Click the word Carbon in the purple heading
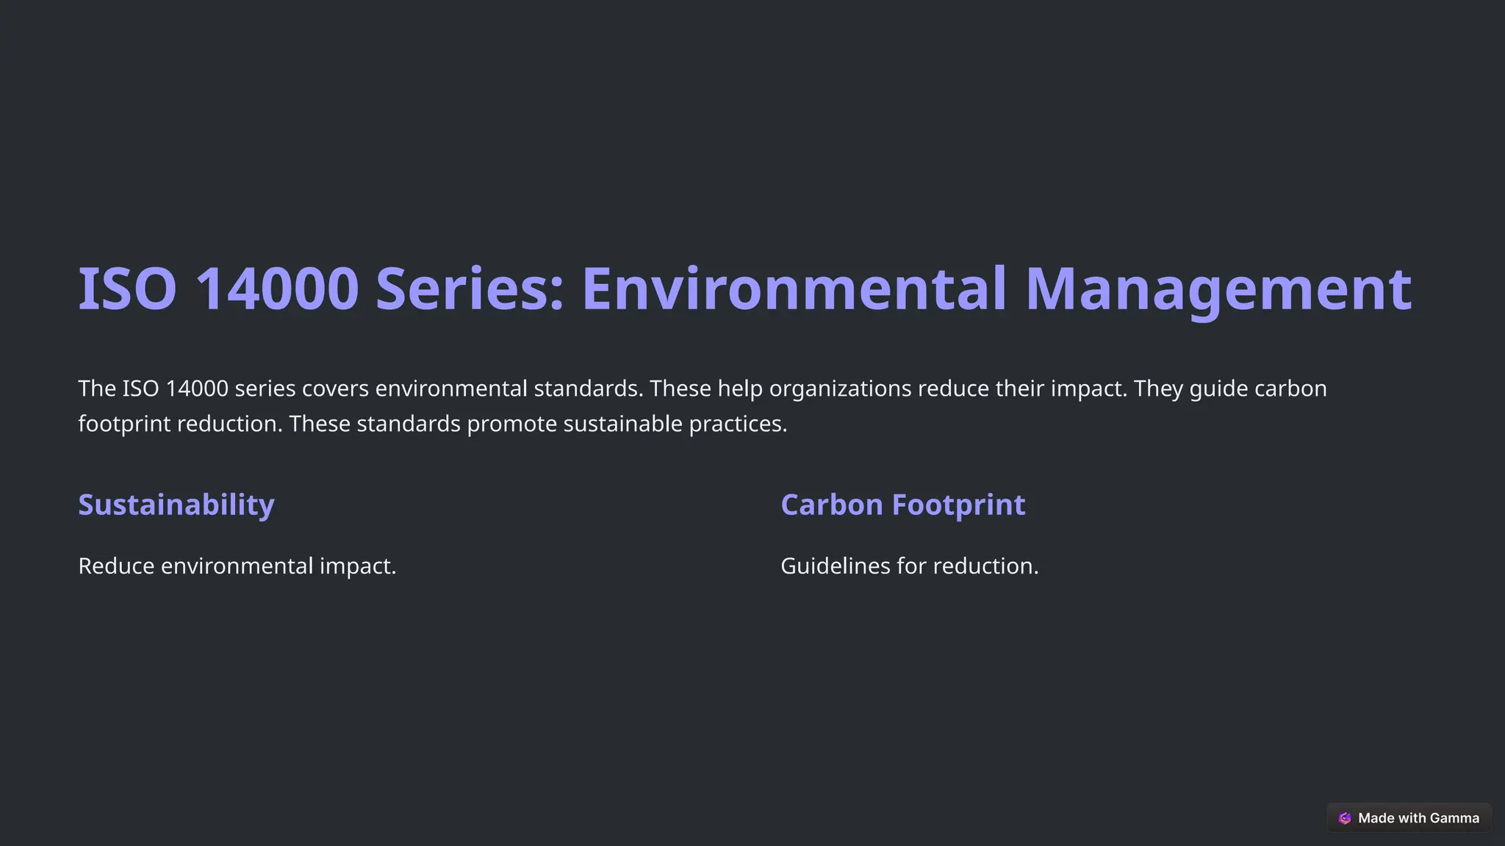This screenshot has height=846, width=1505. click(831, 505)
